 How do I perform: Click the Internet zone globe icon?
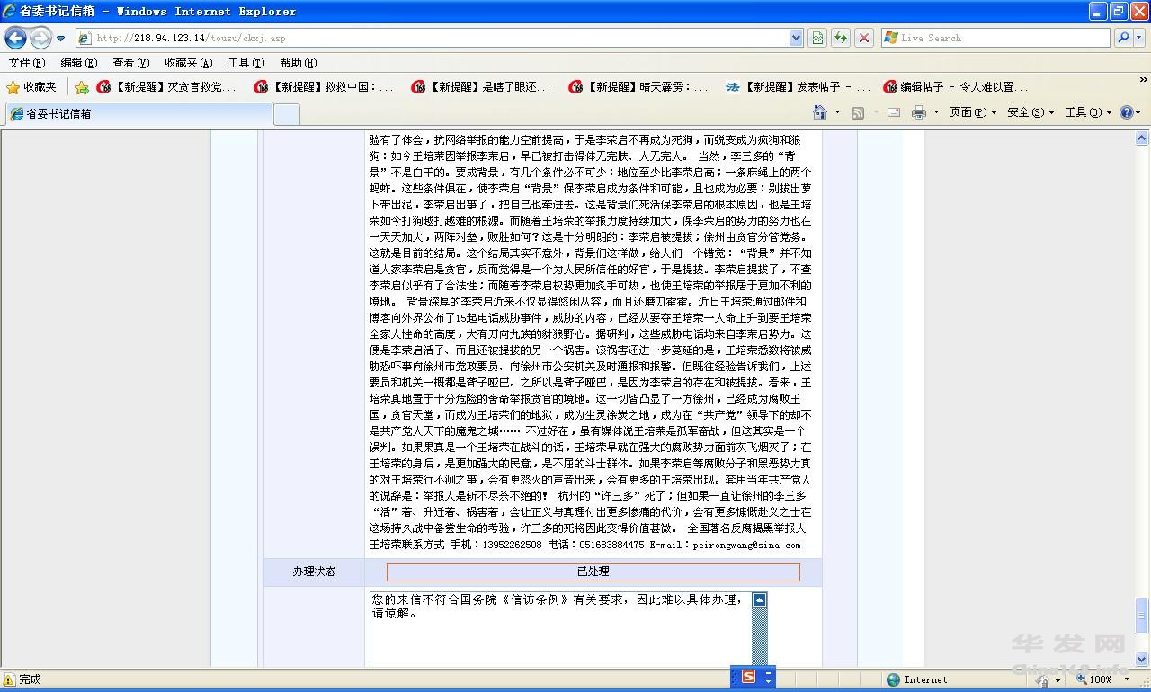coord(893,679)
